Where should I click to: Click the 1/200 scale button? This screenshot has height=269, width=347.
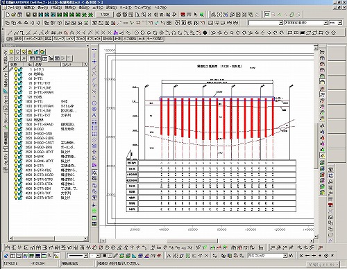point(105,15)
